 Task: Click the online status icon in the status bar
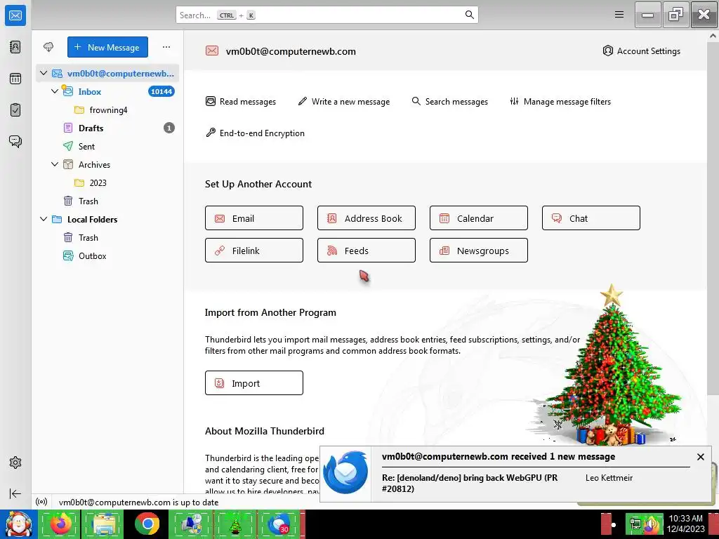(41, 502)
